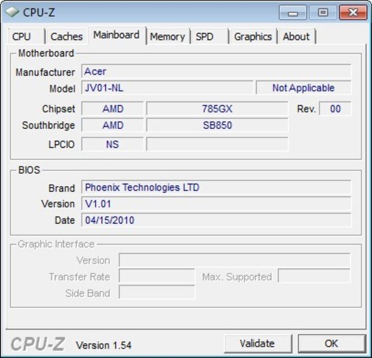Go to the Memory tab
The width and height of the screenshot is (372, 358).
168,36
